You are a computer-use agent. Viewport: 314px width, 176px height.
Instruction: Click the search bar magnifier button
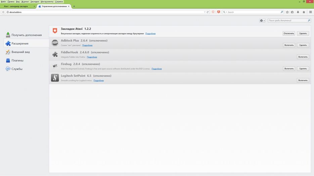coord(282,12)
